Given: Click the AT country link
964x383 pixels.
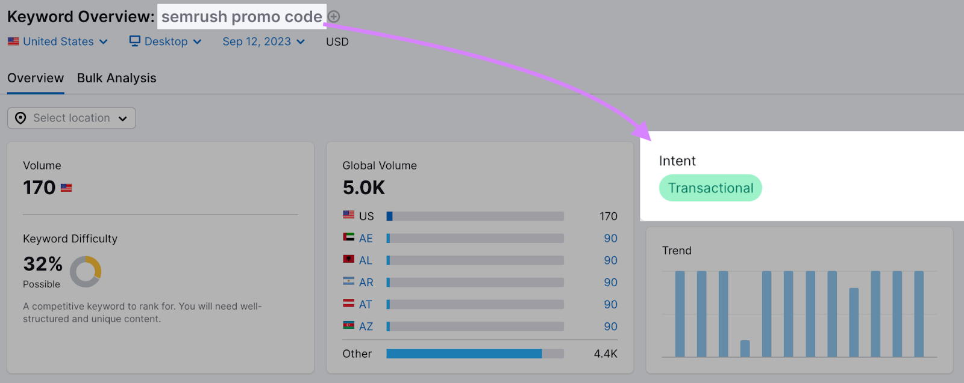Looking at the screenshot, I should point(366,304).
